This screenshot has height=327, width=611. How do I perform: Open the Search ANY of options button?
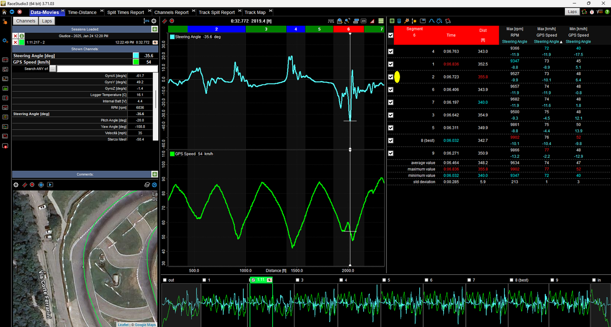pos(52,69)
